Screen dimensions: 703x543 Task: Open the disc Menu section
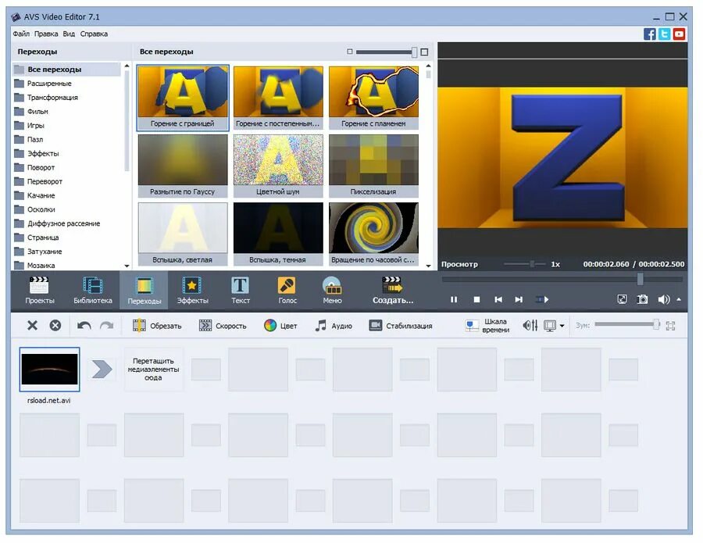332,291
